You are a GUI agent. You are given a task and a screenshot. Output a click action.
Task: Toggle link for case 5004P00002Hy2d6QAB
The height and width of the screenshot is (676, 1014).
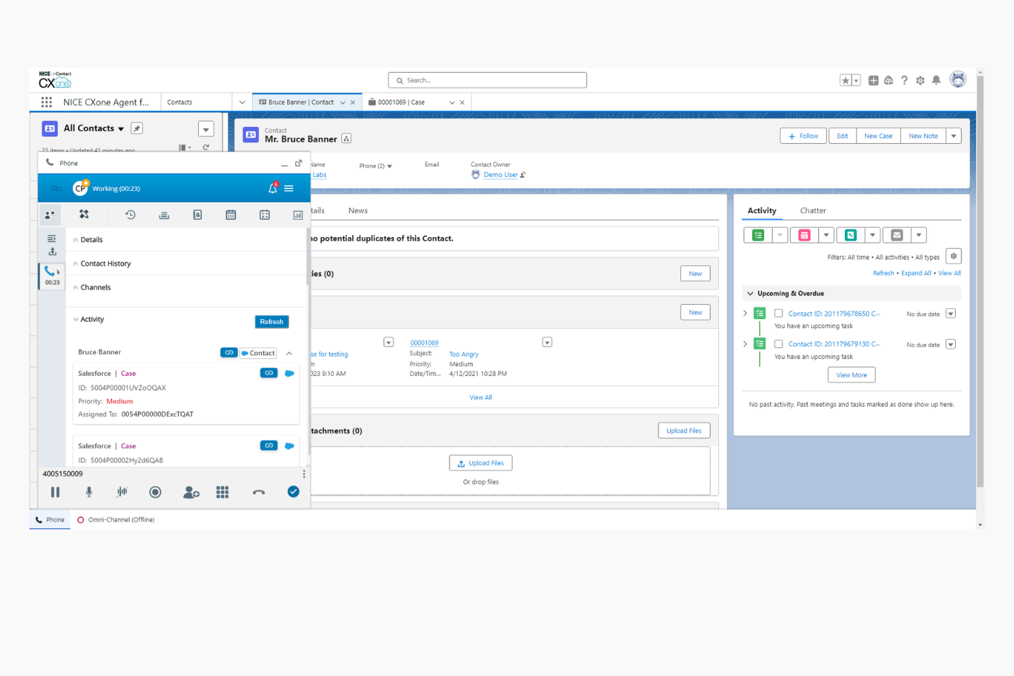click(x=269, y=445)
